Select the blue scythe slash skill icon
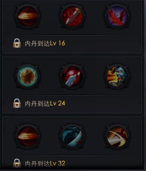 [x=73, y=136]
